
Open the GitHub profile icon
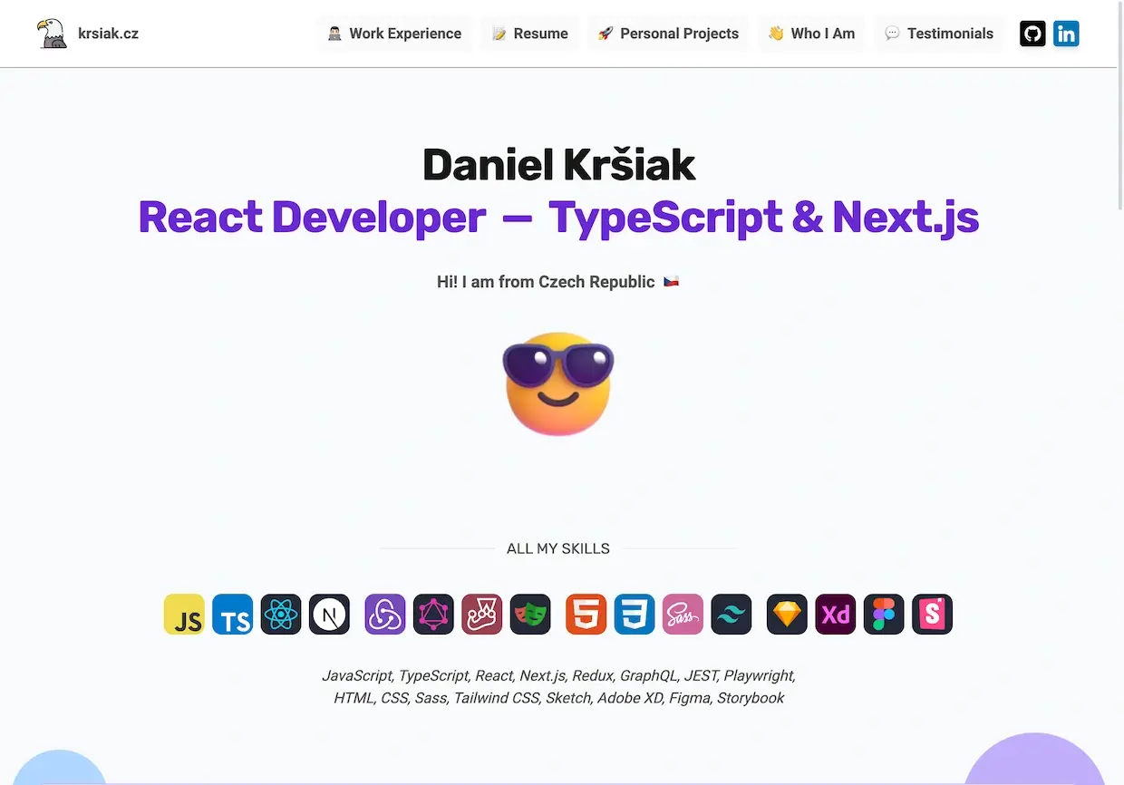coord(1032,34)
